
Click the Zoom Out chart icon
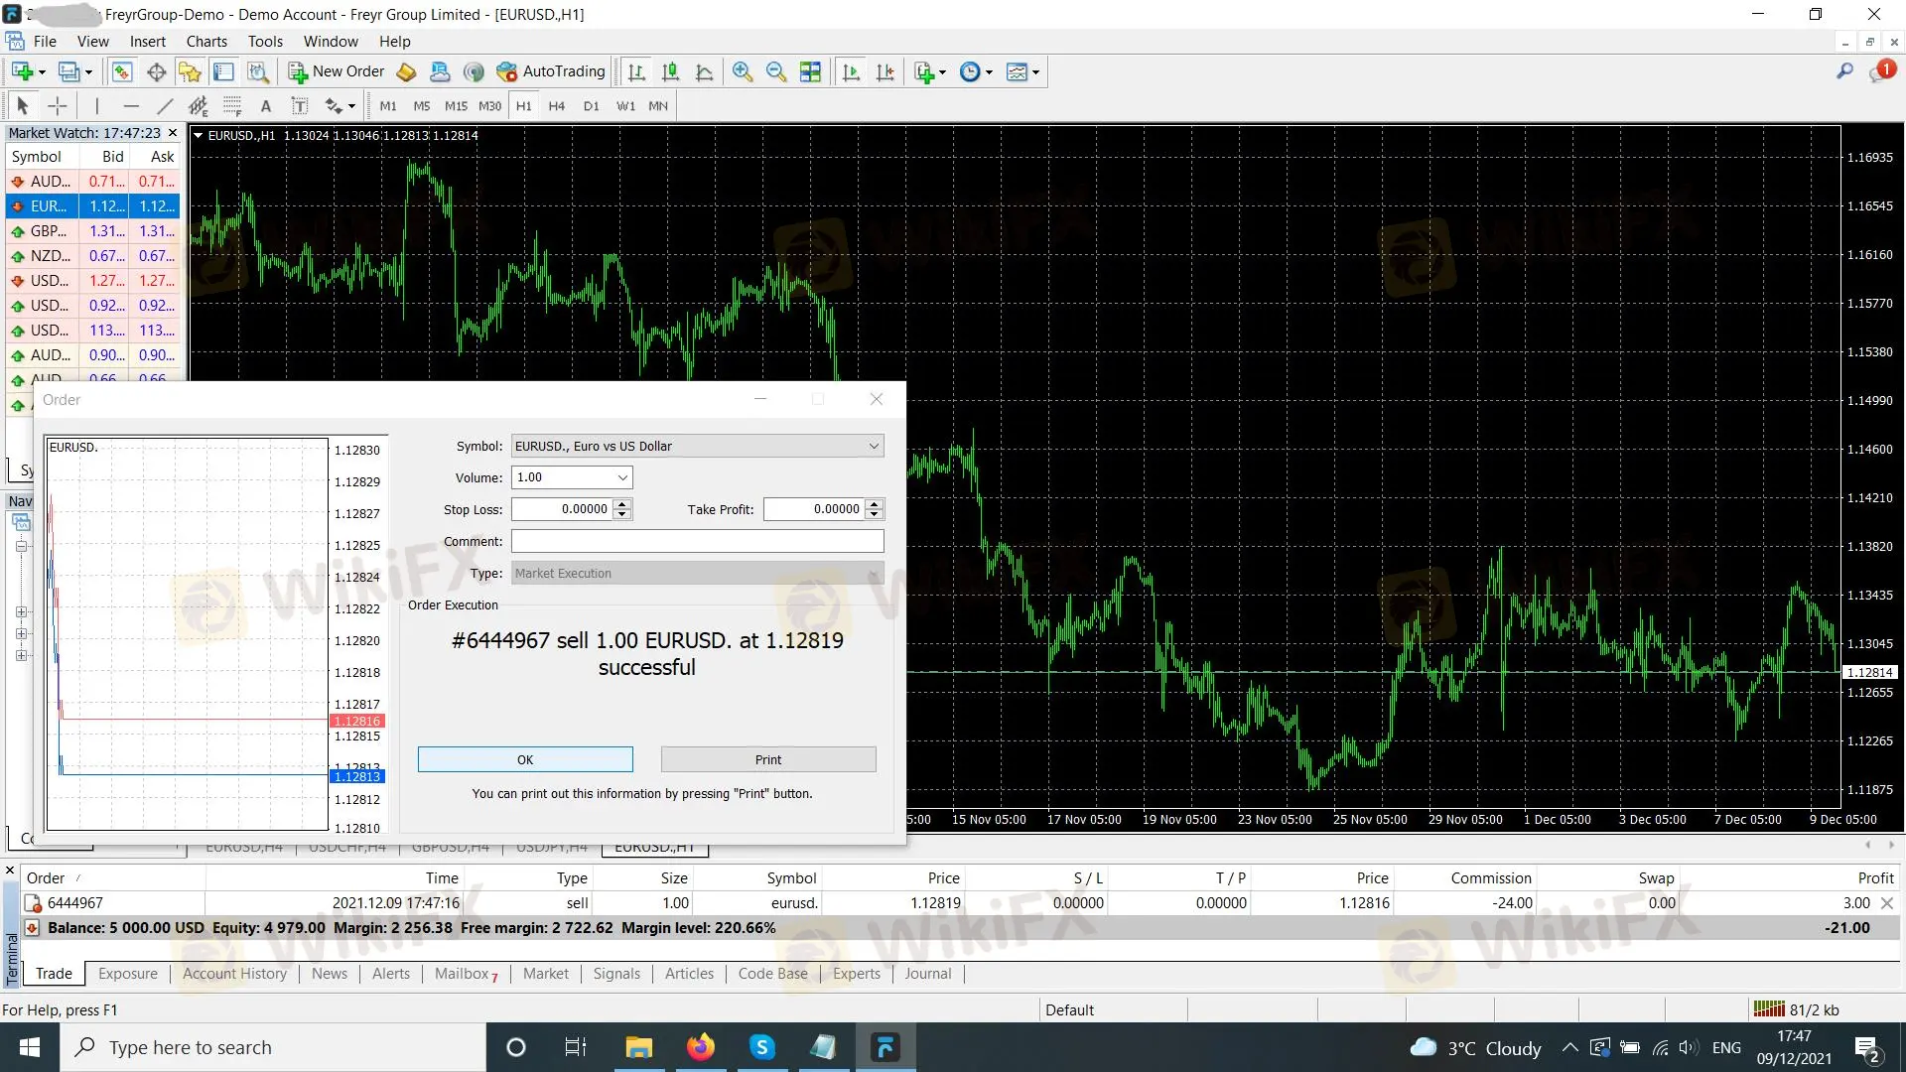776,71
